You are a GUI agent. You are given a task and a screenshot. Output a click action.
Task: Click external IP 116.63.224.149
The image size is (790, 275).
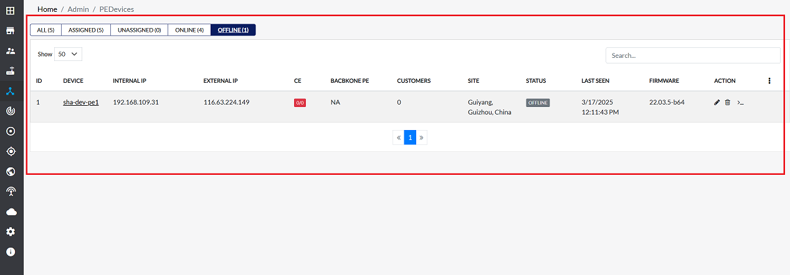click(x=227, y=102)
